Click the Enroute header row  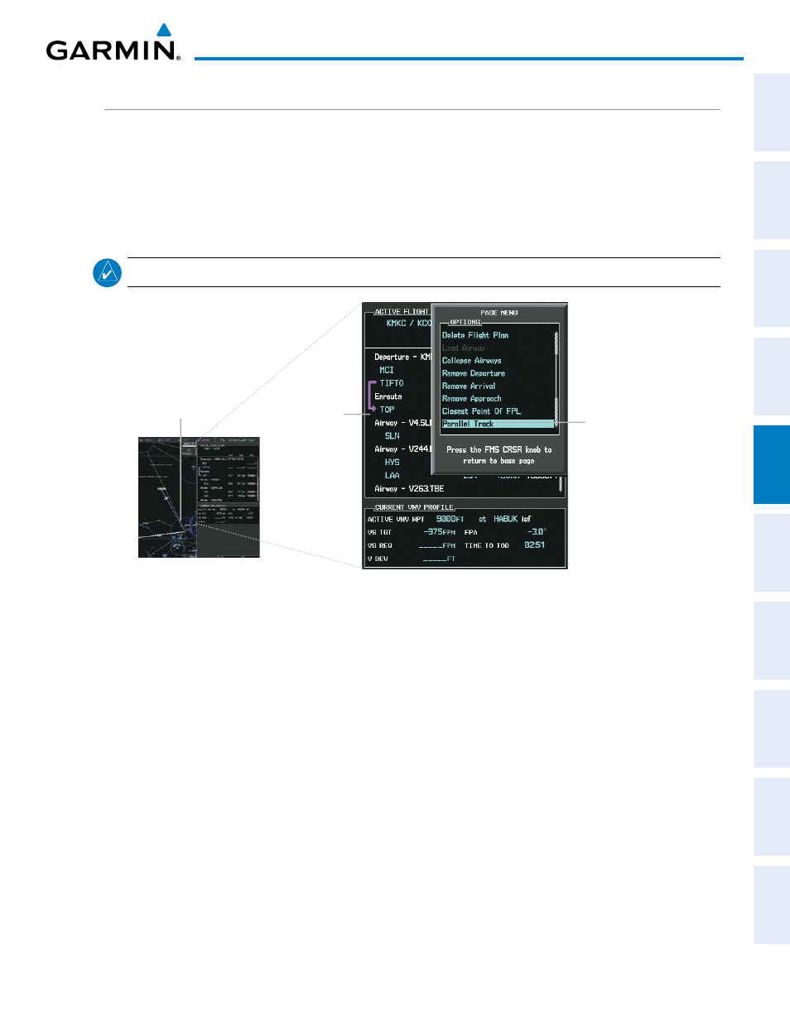tap(388, 396)
